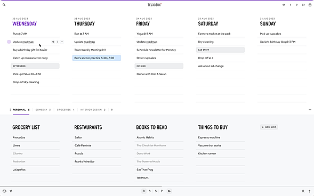
Task: Check off Wednesday's Update roadmap checkbox
Action: (x=9, y=42)
